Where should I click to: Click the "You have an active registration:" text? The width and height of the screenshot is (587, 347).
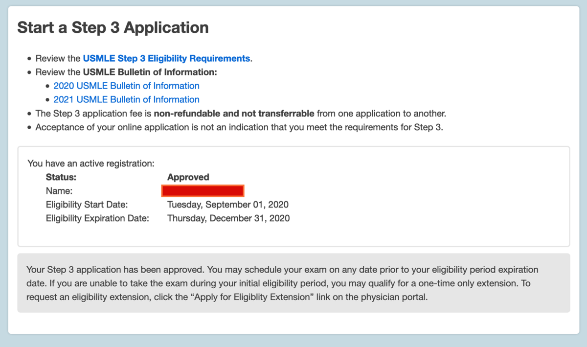[x=91, y=163]
